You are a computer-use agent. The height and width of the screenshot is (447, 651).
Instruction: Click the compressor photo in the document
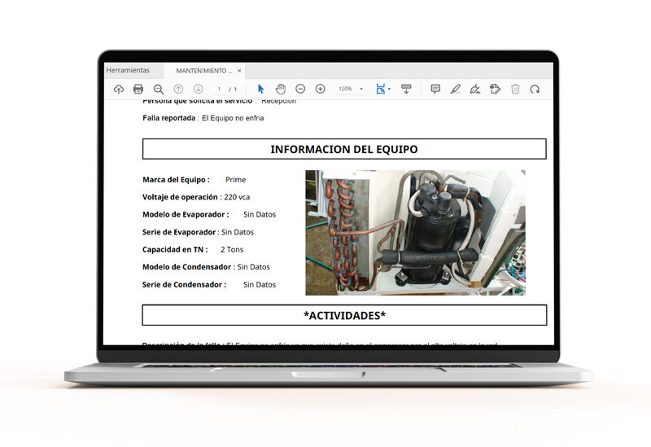tap(415, 233)
